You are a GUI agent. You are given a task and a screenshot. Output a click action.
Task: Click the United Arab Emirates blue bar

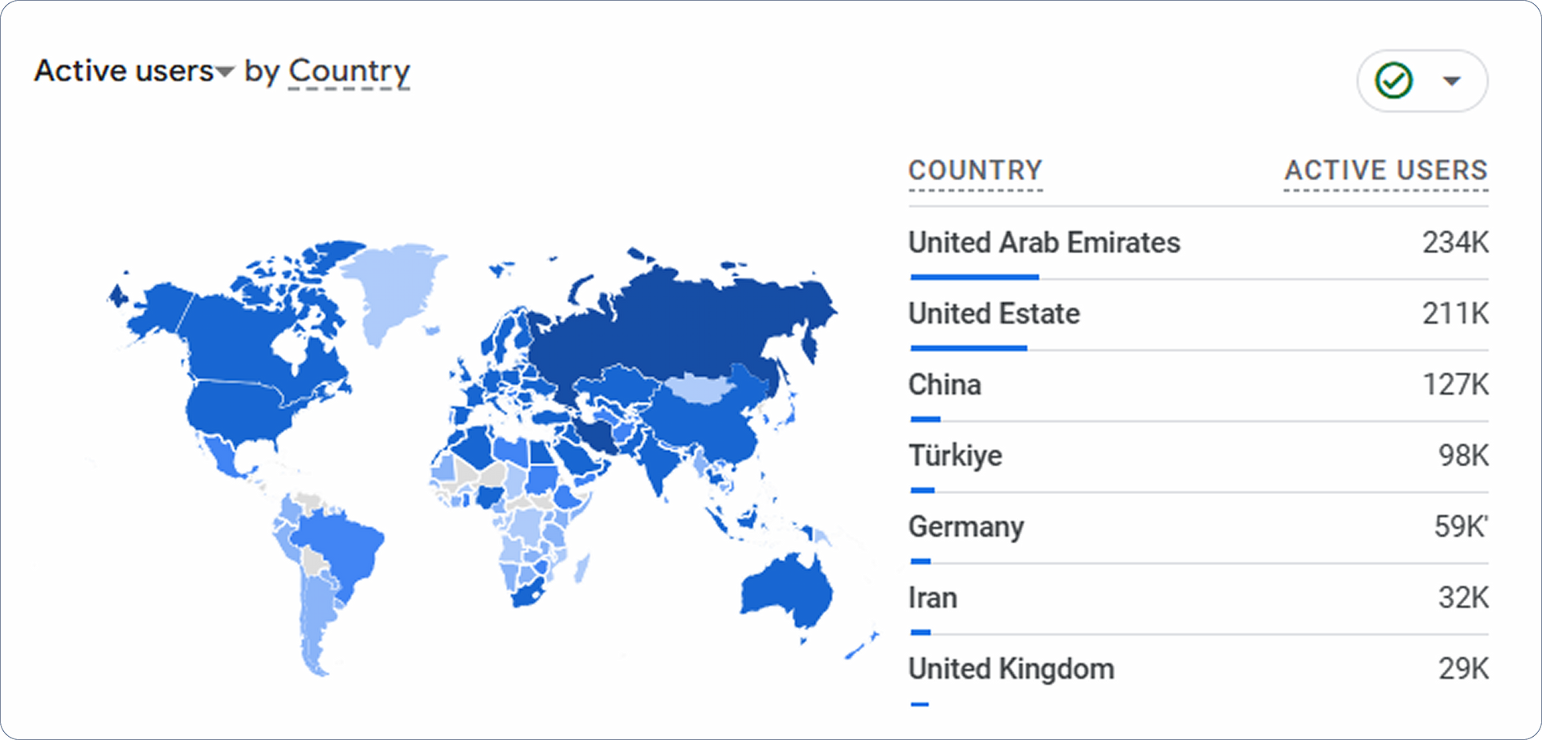[974, 277]
